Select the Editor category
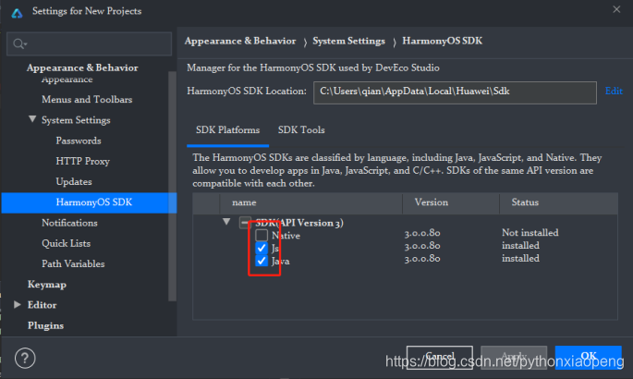Screen dimensions: 633x379 [42, 305]
